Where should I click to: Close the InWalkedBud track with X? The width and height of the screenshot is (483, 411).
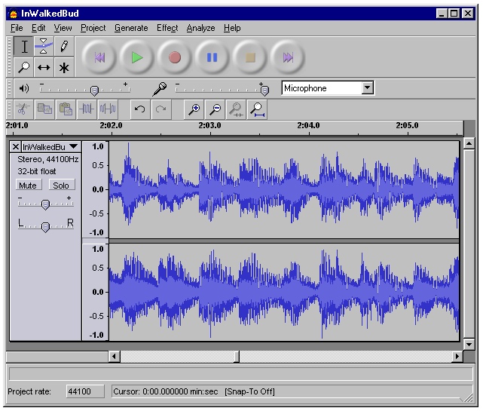pos(16,147)
